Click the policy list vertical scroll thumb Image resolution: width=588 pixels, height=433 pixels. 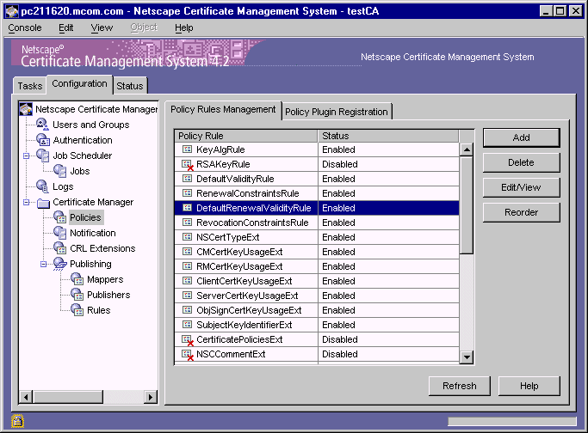point(467,205)
